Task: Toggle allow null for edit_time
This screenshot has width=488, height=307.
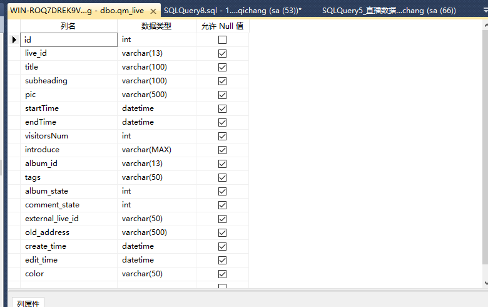Action: (x=222, y=260)
